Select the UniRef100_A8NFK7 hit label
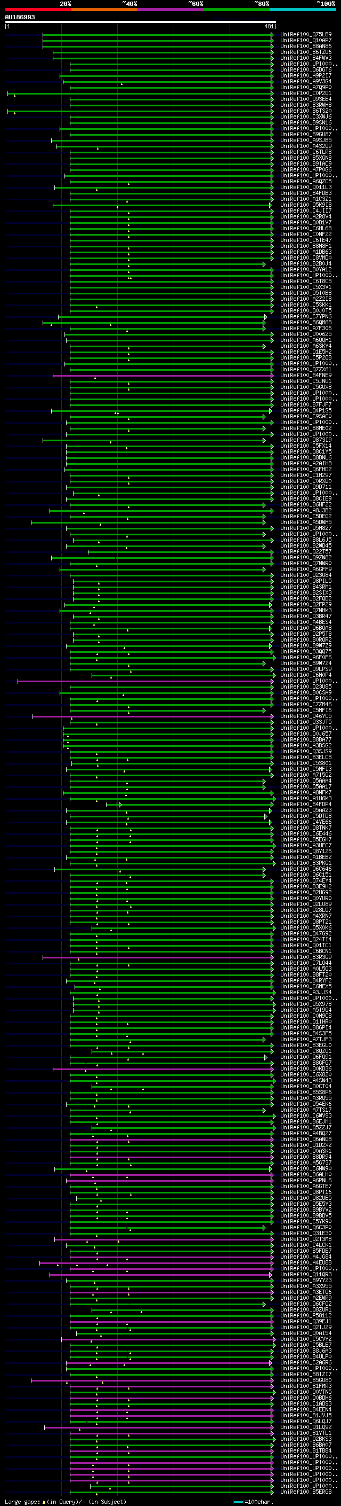 306,792
